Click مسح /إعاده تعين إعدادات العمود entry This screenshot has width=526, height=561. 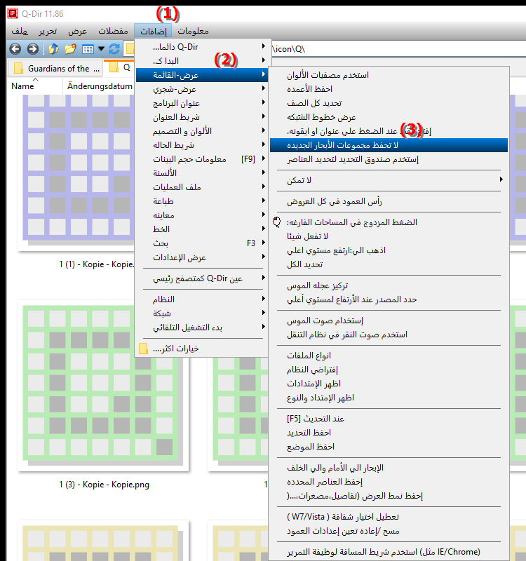tap(389, 531)
